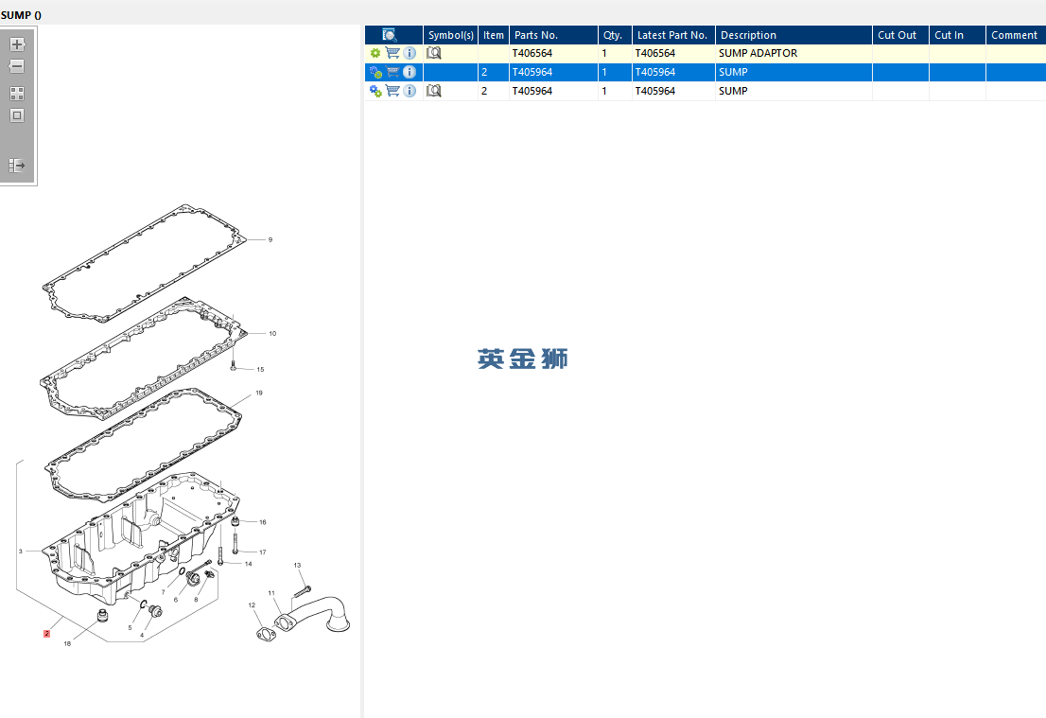
Task: Click callout 8 on the diagram
Action: point(196,600)
